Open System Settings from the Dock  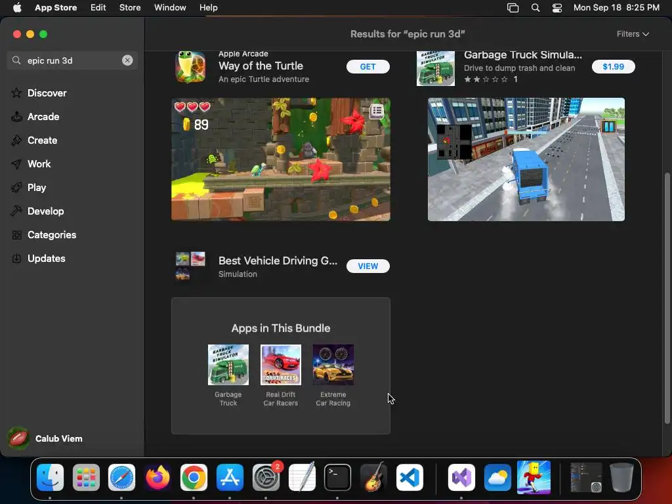point(266,477)
